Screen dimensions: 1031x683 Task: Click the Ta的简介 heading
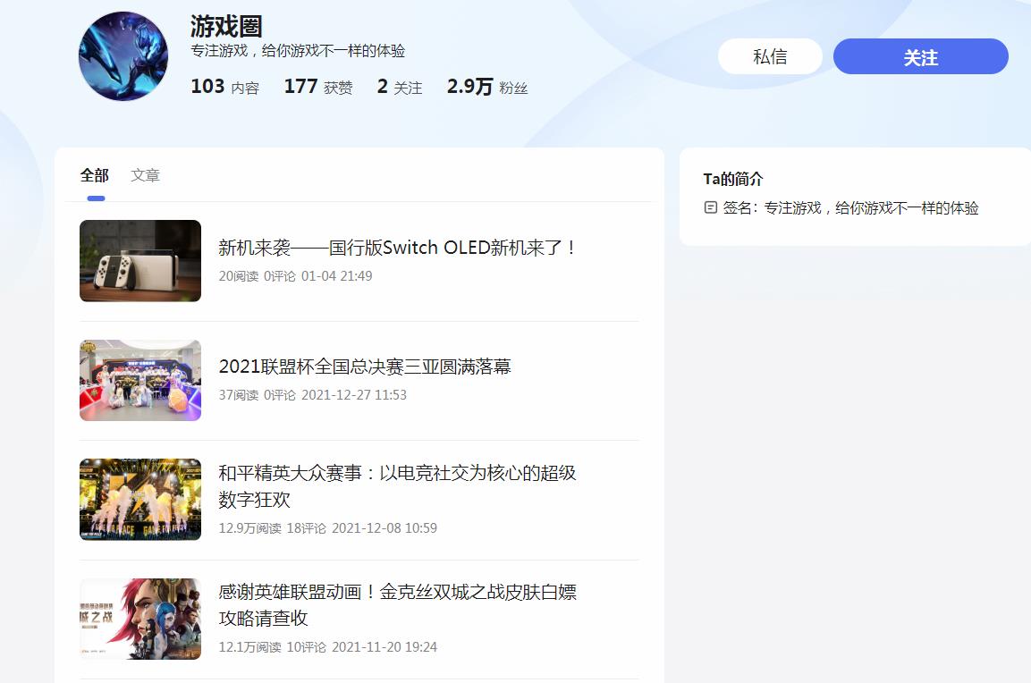point(733,179)
